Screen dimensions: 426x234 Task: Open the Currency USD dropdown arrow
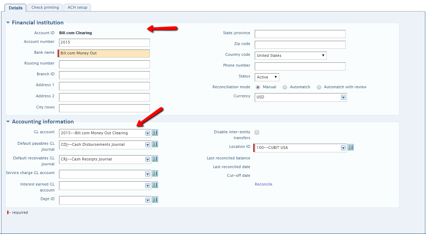click(343, 98)
